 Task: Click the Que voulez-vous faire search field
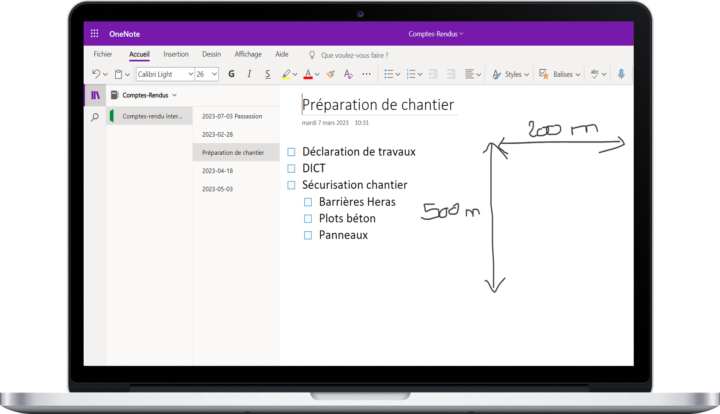tap(355, 55)
